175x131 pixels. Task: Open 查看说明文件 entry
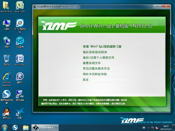(92, 63)
